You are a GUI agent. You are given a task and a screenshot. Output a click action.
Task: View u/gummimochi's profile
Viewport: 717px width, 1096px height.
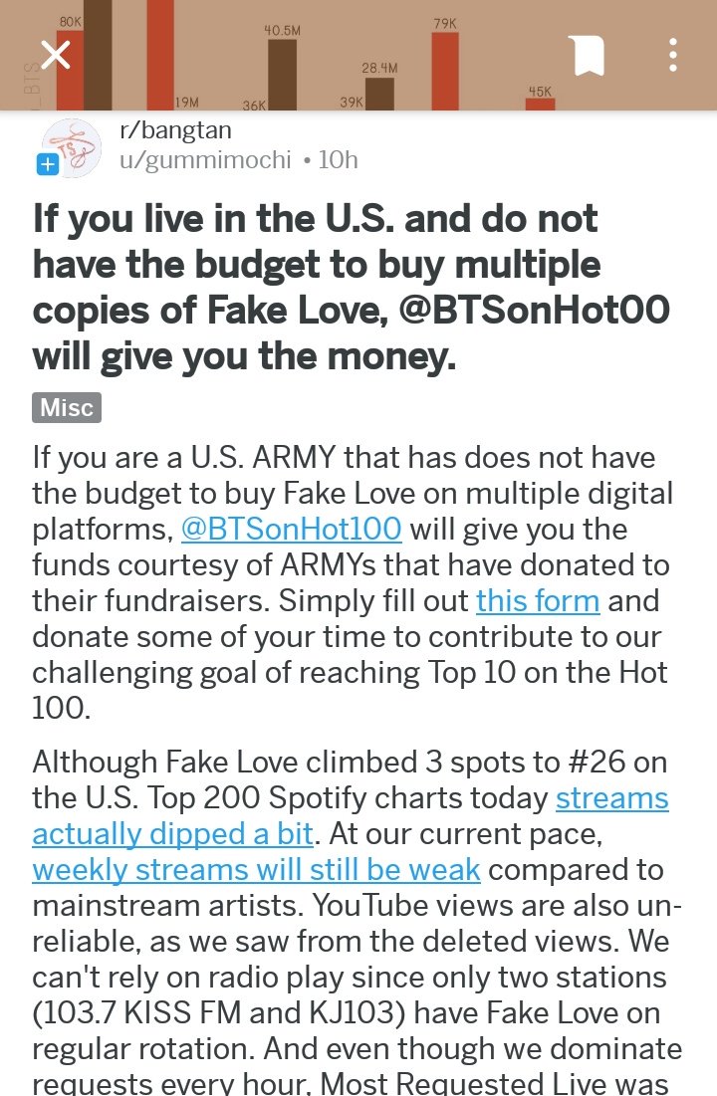(205, 159)
